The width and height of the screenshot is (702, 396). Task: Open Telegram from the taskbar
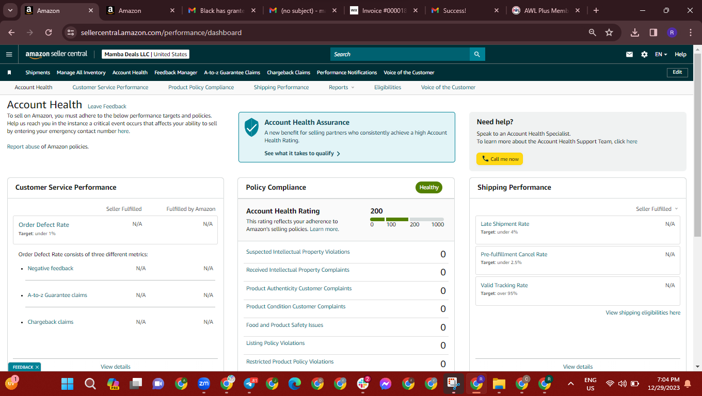[249, 384]
